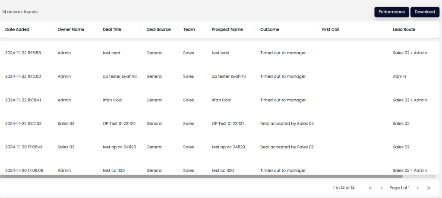The image size is (442, 198).
Task: Click the Deal Title column header
Action: [112, 29]
